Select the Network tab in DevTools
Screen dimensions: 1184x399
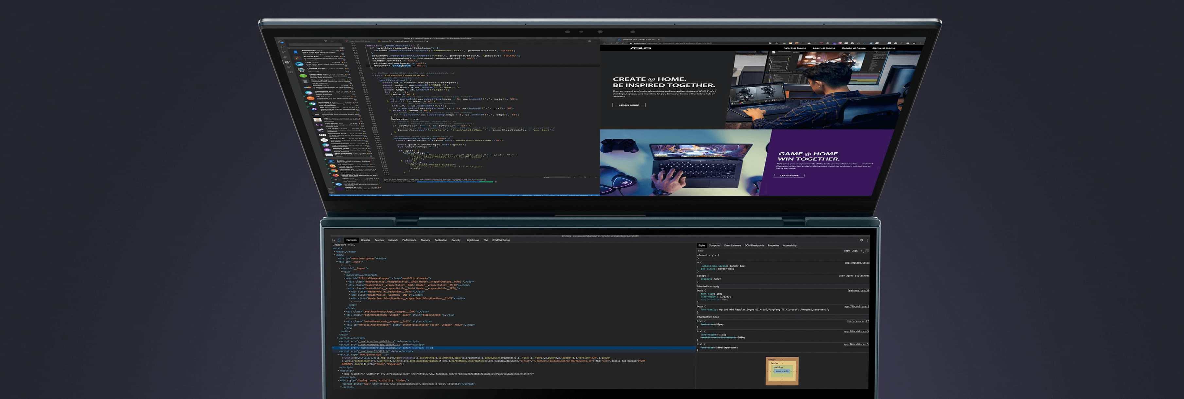click(x=393, y=240)
